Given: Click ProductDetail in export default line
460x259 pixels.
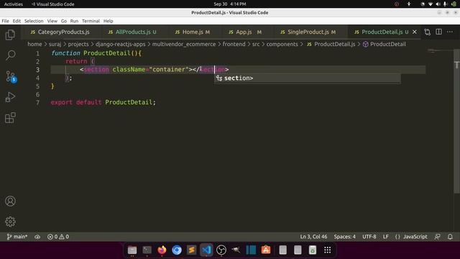Looking at the screenshot, I should (x=129, y=102).
